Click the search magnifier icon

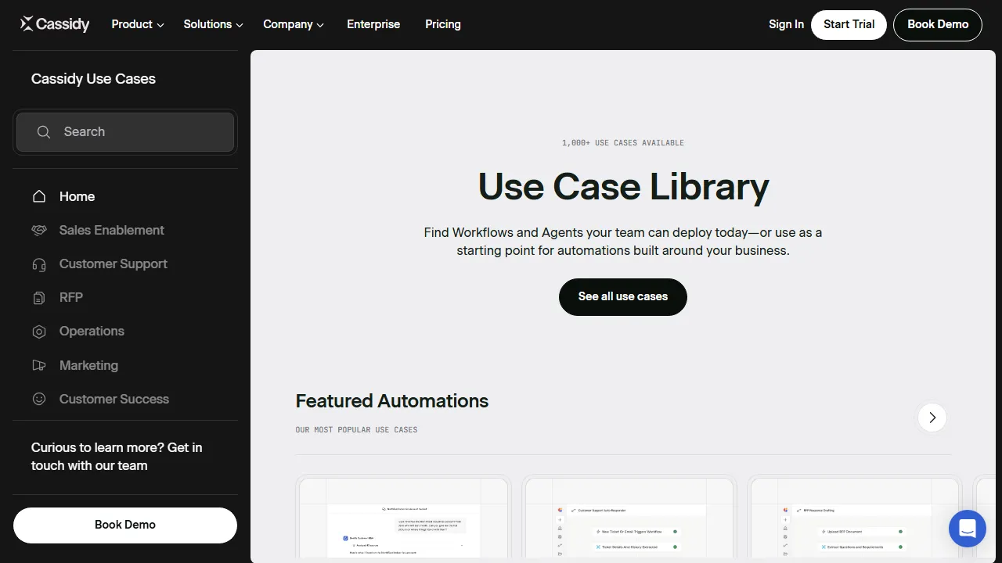tap(44, 132)
